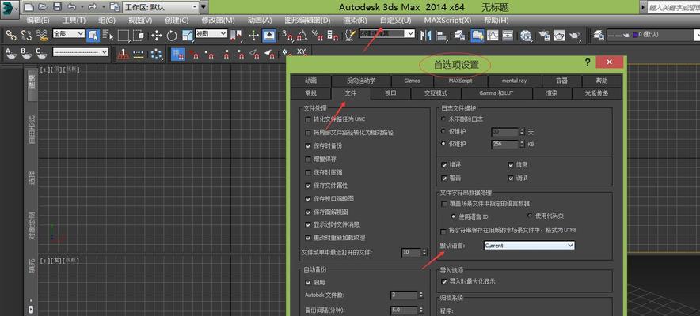Switch to the 反向运动学 tab
The height and width of the screenshot is (316, 700).
coord(361,81)
